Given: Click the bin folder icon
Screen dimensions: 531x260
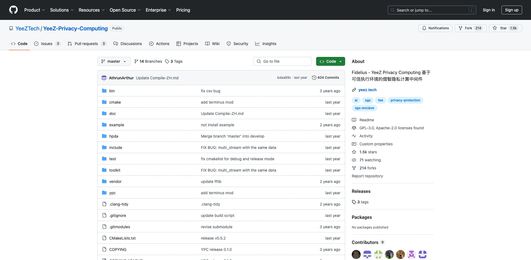Looking at the screenshot, I should pyautogui.click(x=104, y=91).
